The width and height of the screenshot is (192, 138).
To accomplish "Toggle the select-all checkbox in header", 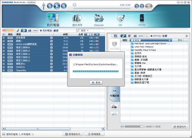I will tap(4, 34).
